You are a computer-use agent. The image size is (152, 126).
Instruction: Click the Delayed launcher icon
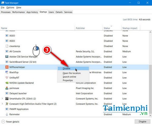pos(7,93)
